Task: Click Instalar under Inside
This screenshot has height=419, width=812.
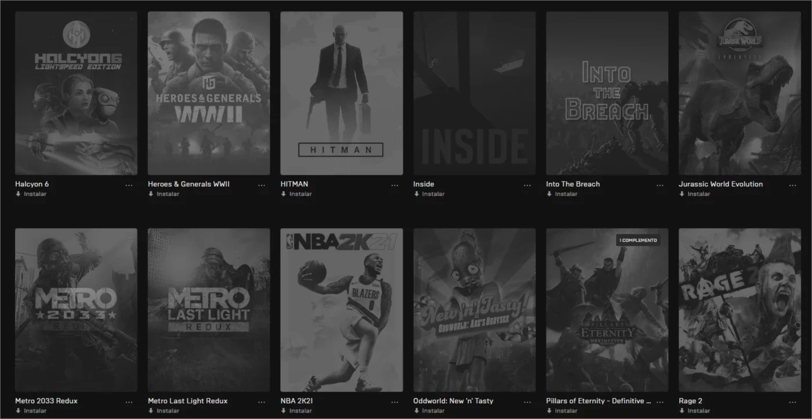Action: [x=429, y=194]
